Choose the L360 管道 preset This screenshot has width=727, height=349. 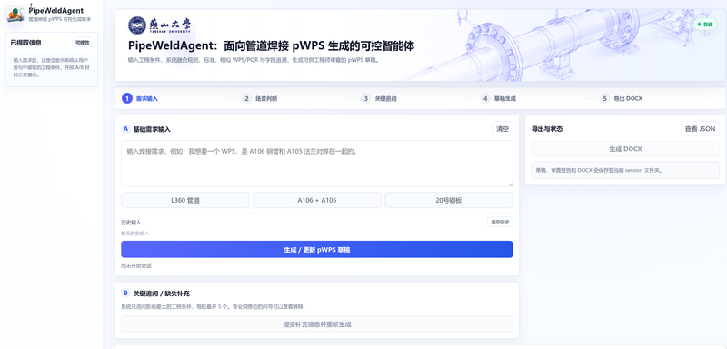coord(185,200)
